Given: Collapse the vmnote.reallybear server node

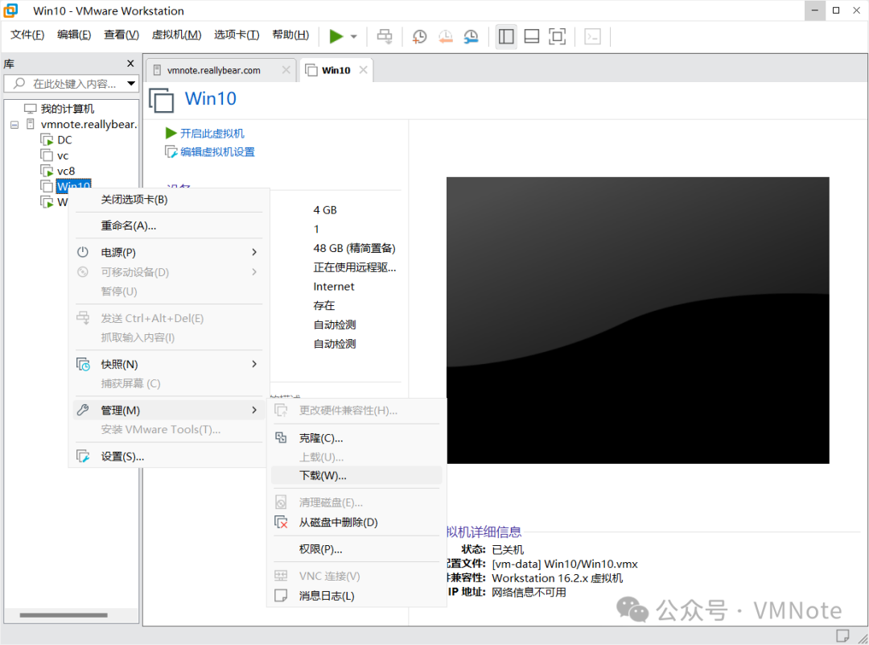Looking at the screenshot, I should [14, 125].
